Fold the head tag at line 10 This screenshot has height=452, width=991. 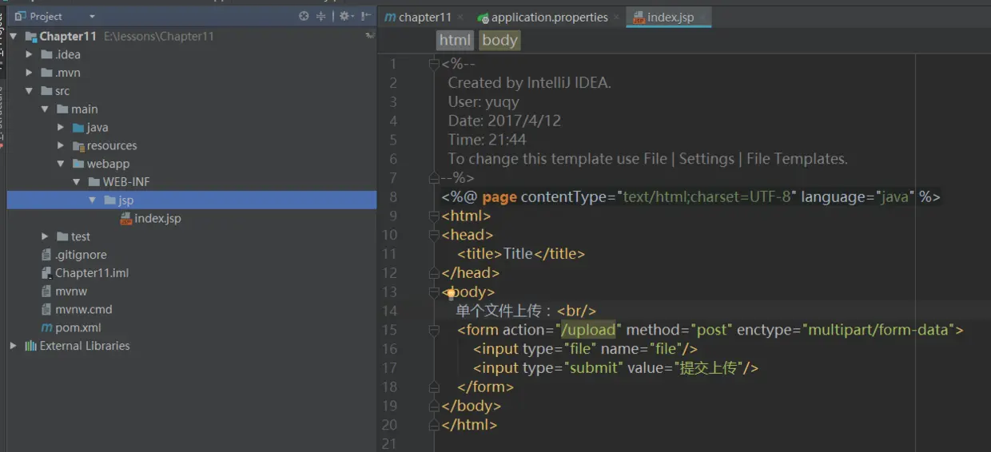[434, 235]
